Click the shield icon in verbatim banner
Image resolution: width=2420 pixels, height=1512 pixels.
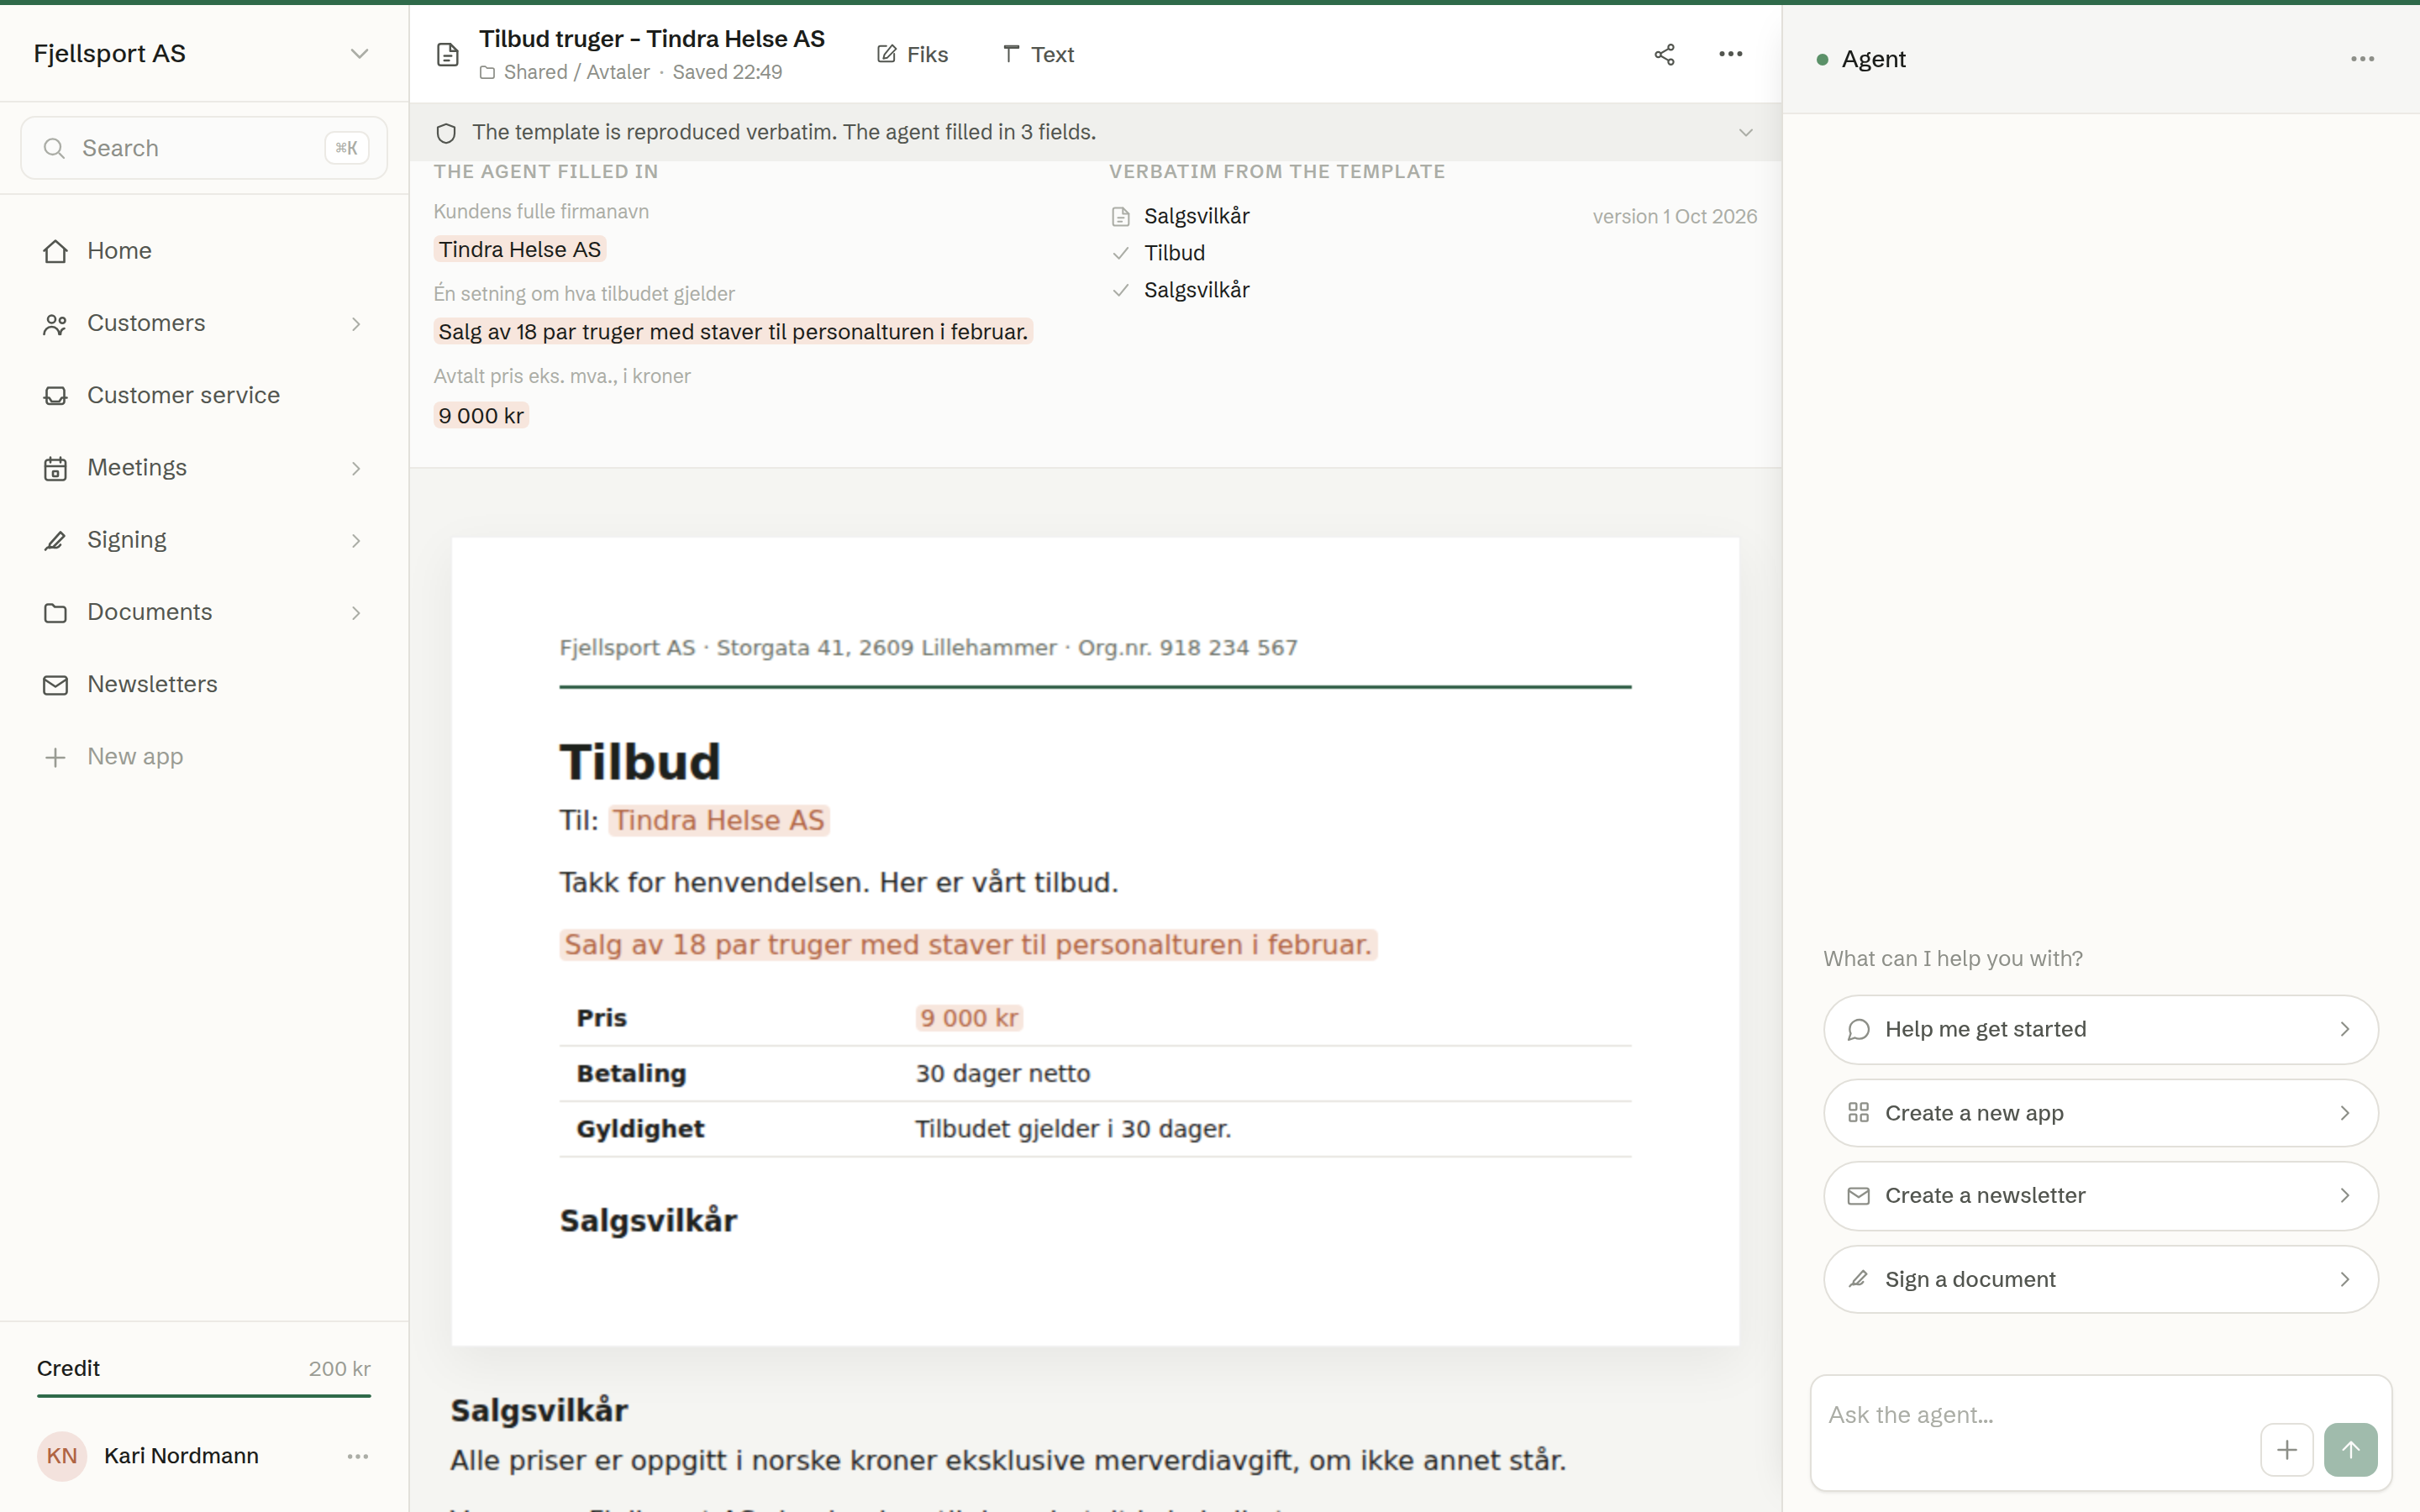[446, 133]
